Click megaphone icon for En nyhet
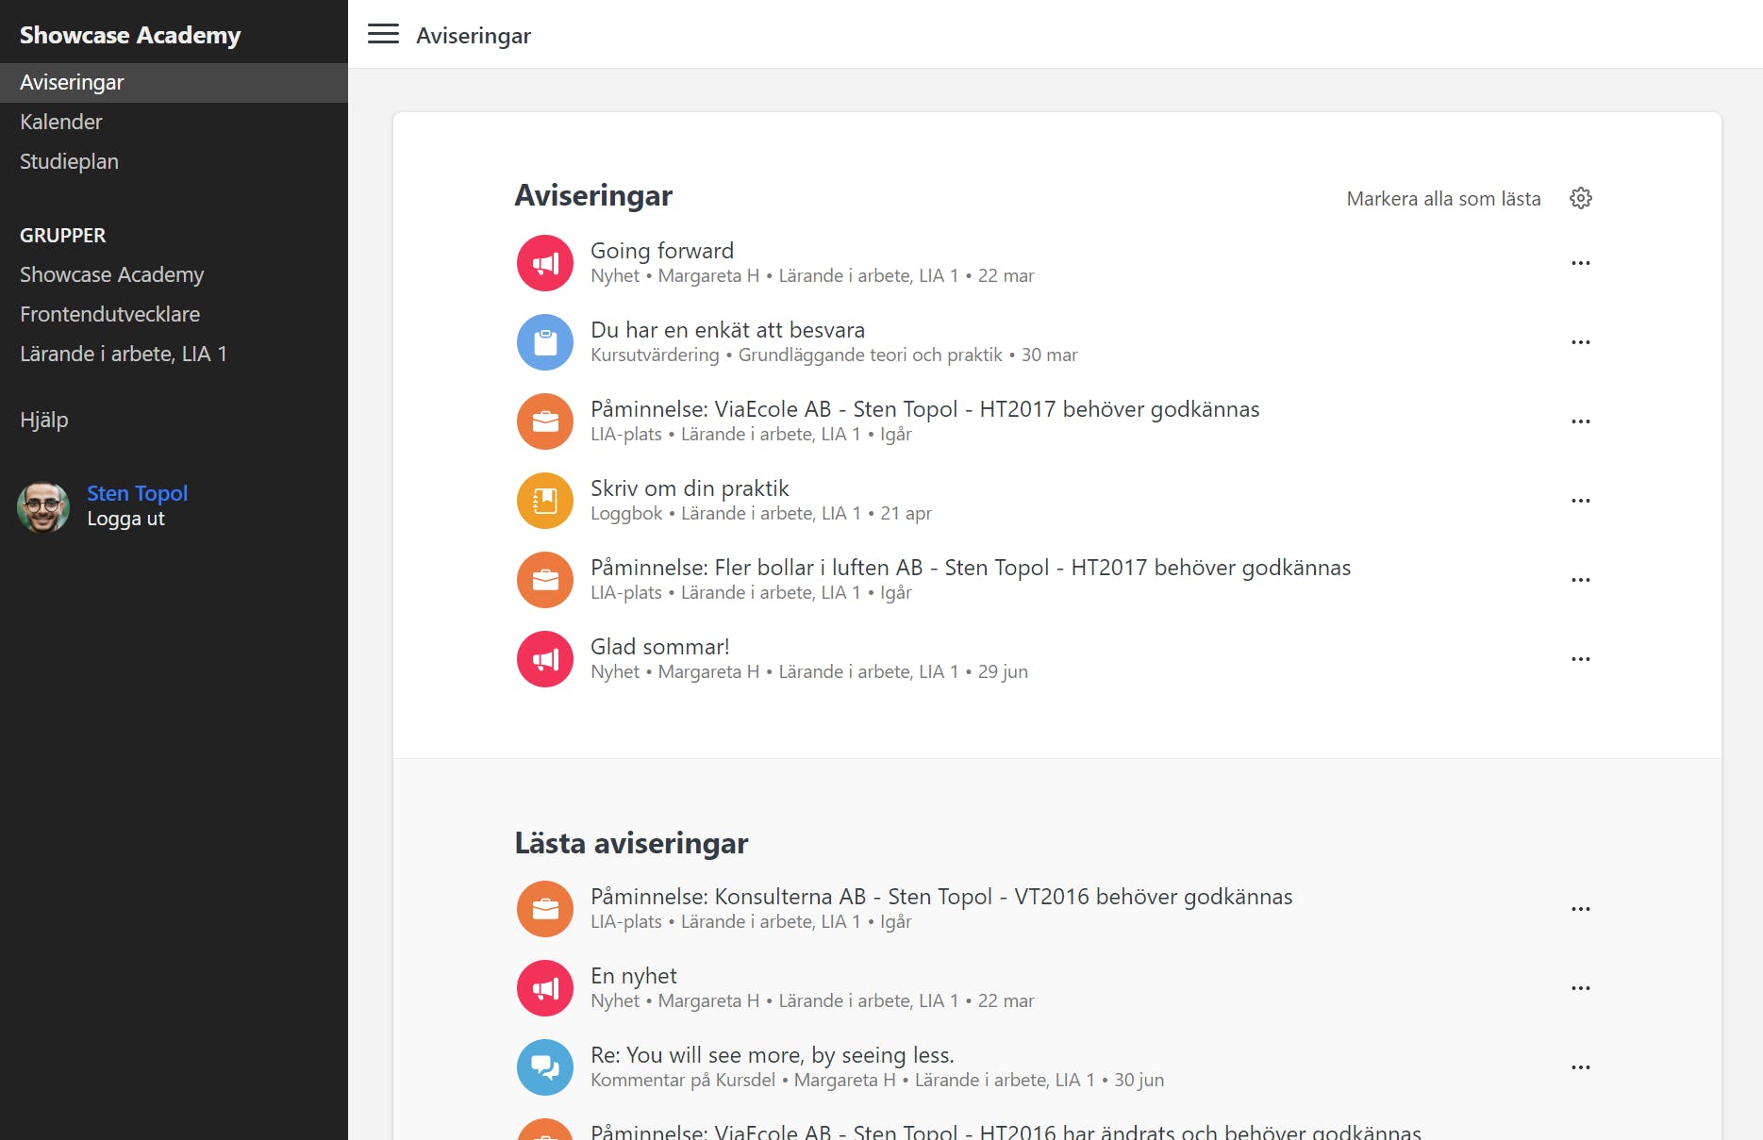The width and height of the screenshot is (1763, 1140). coord(545,988)
